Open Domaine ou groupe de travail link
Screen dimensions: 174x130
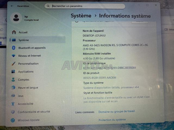pyautogui.click(x=117, y=112)
